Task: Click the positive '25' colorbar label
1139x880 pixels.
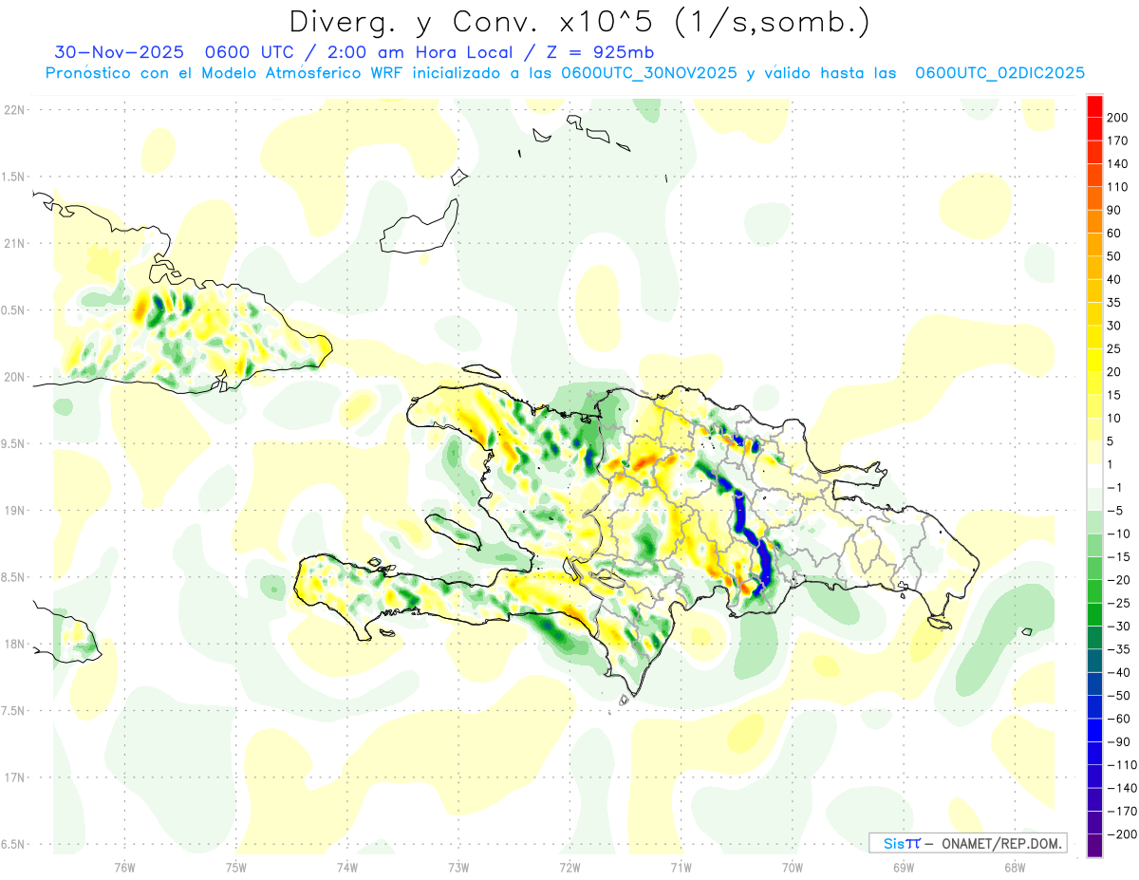Action: click(x=1115, y=348)
